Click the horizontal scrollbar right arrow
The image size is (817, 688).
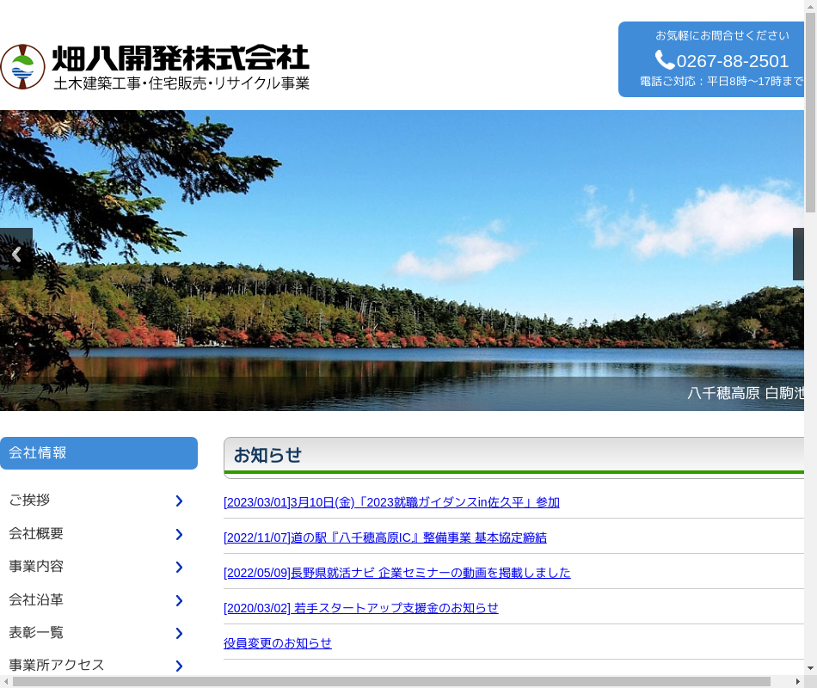click(797, 682)
